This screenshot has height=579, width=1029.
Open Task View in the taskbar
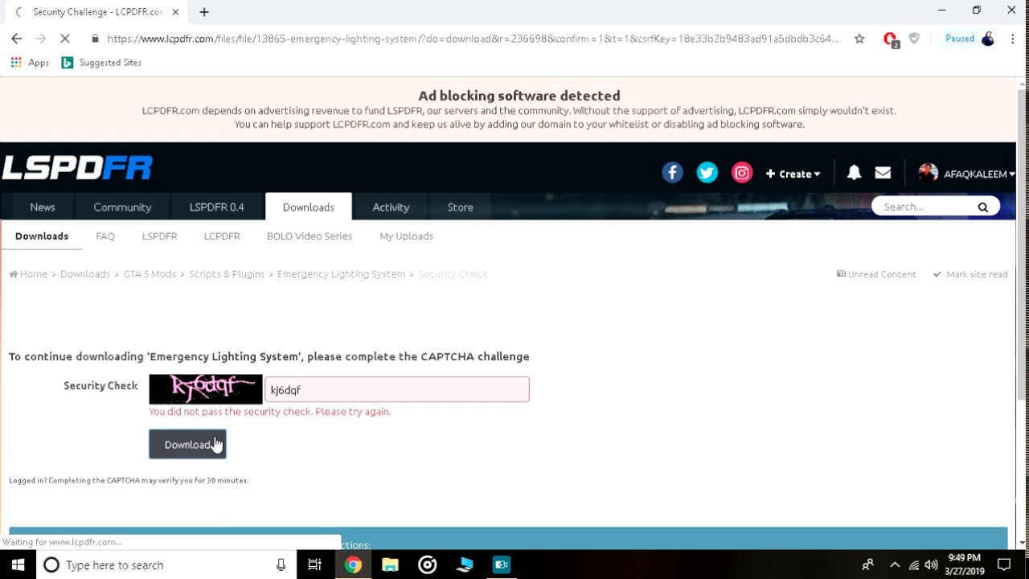[315, 565]
